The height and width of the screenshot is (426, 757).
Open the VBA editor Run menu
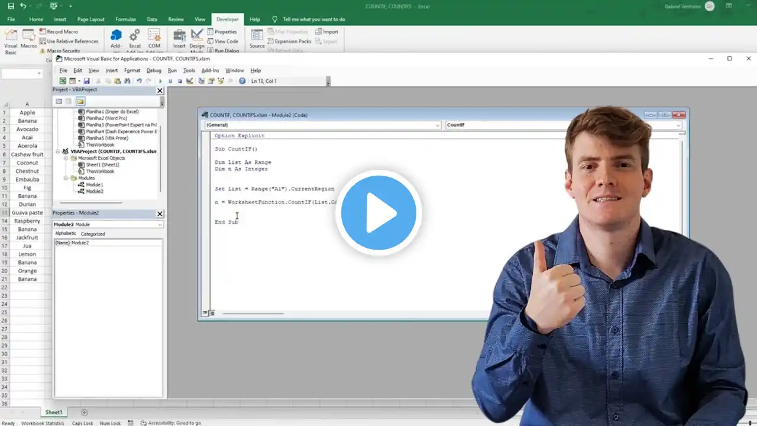[172, 70]
